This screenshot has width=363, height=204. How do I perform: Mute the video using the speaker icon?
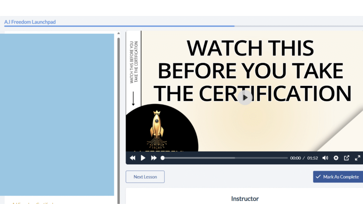[x=325, y=158]
